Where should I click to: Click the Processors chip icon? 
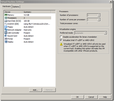pos(6,18)
